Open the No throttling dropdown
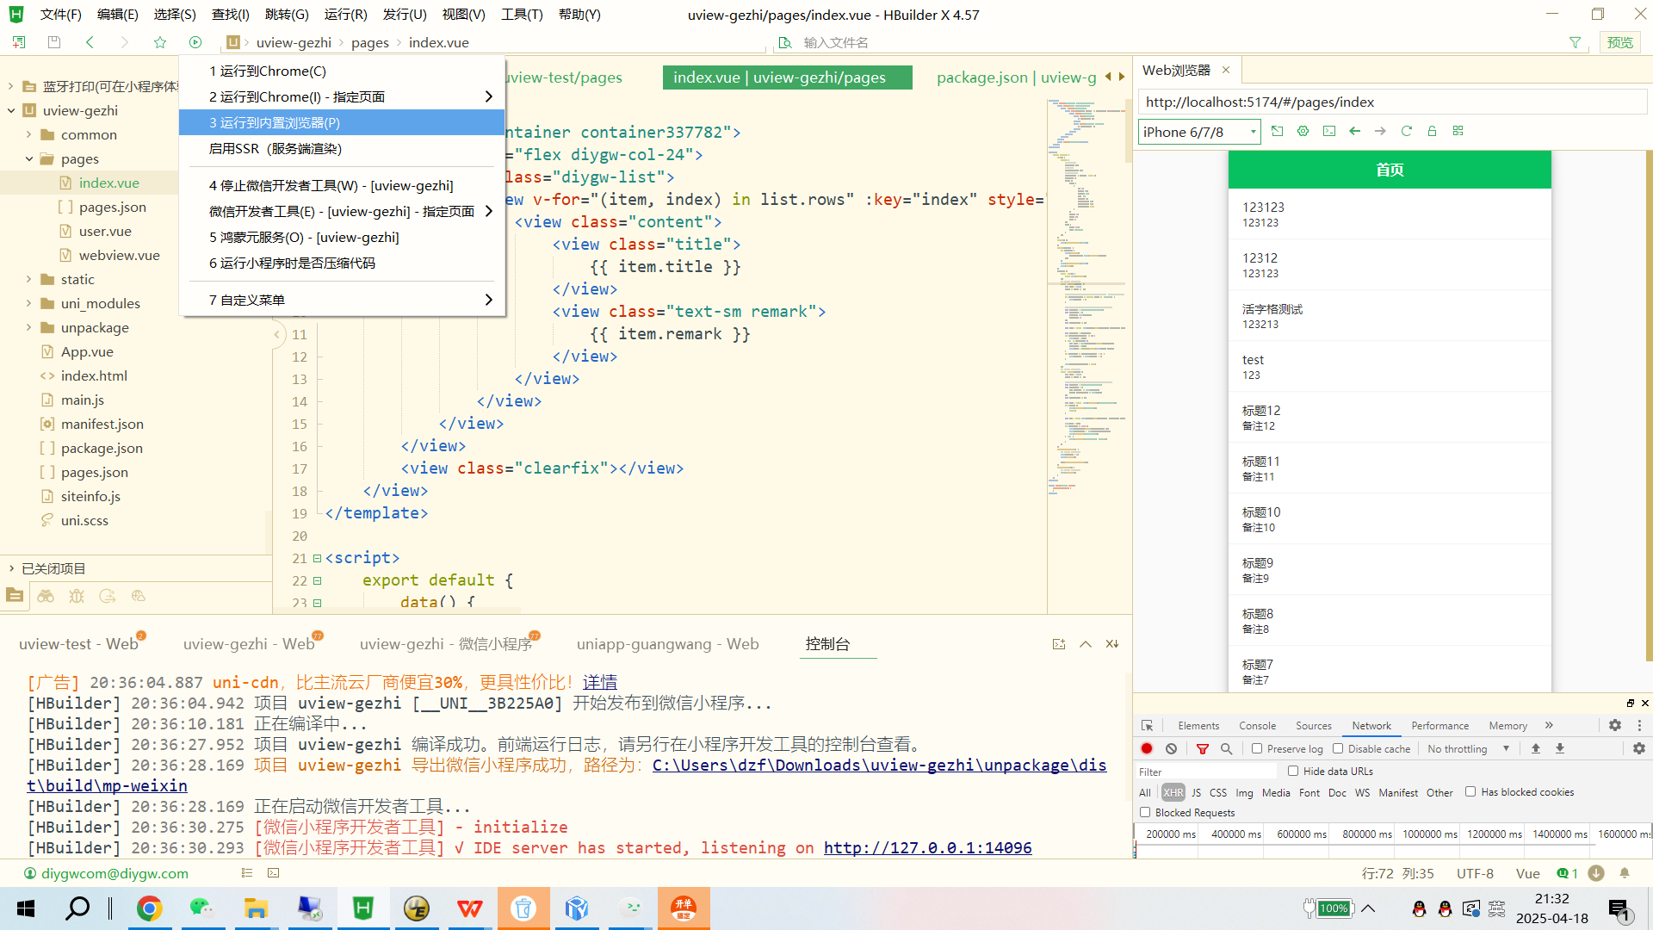1653x930 pixels. [x=1468, y=749]
